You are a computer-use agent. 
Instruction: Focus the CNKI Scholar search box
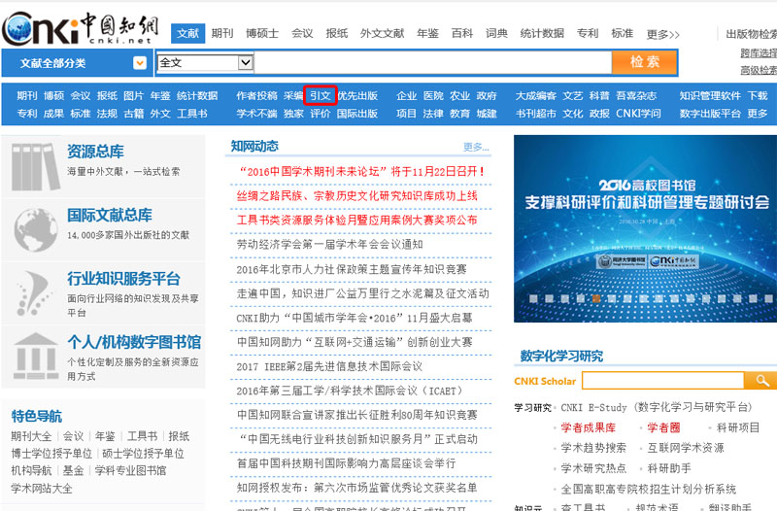(663, 381)
